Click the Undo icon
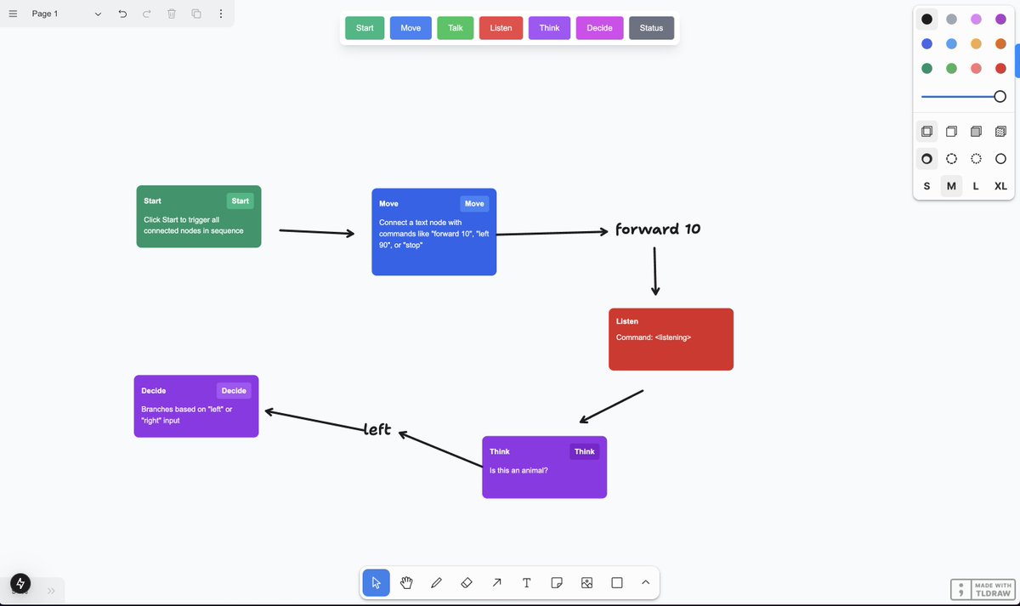The image size is (1020, 606). (x=122, y=14)
